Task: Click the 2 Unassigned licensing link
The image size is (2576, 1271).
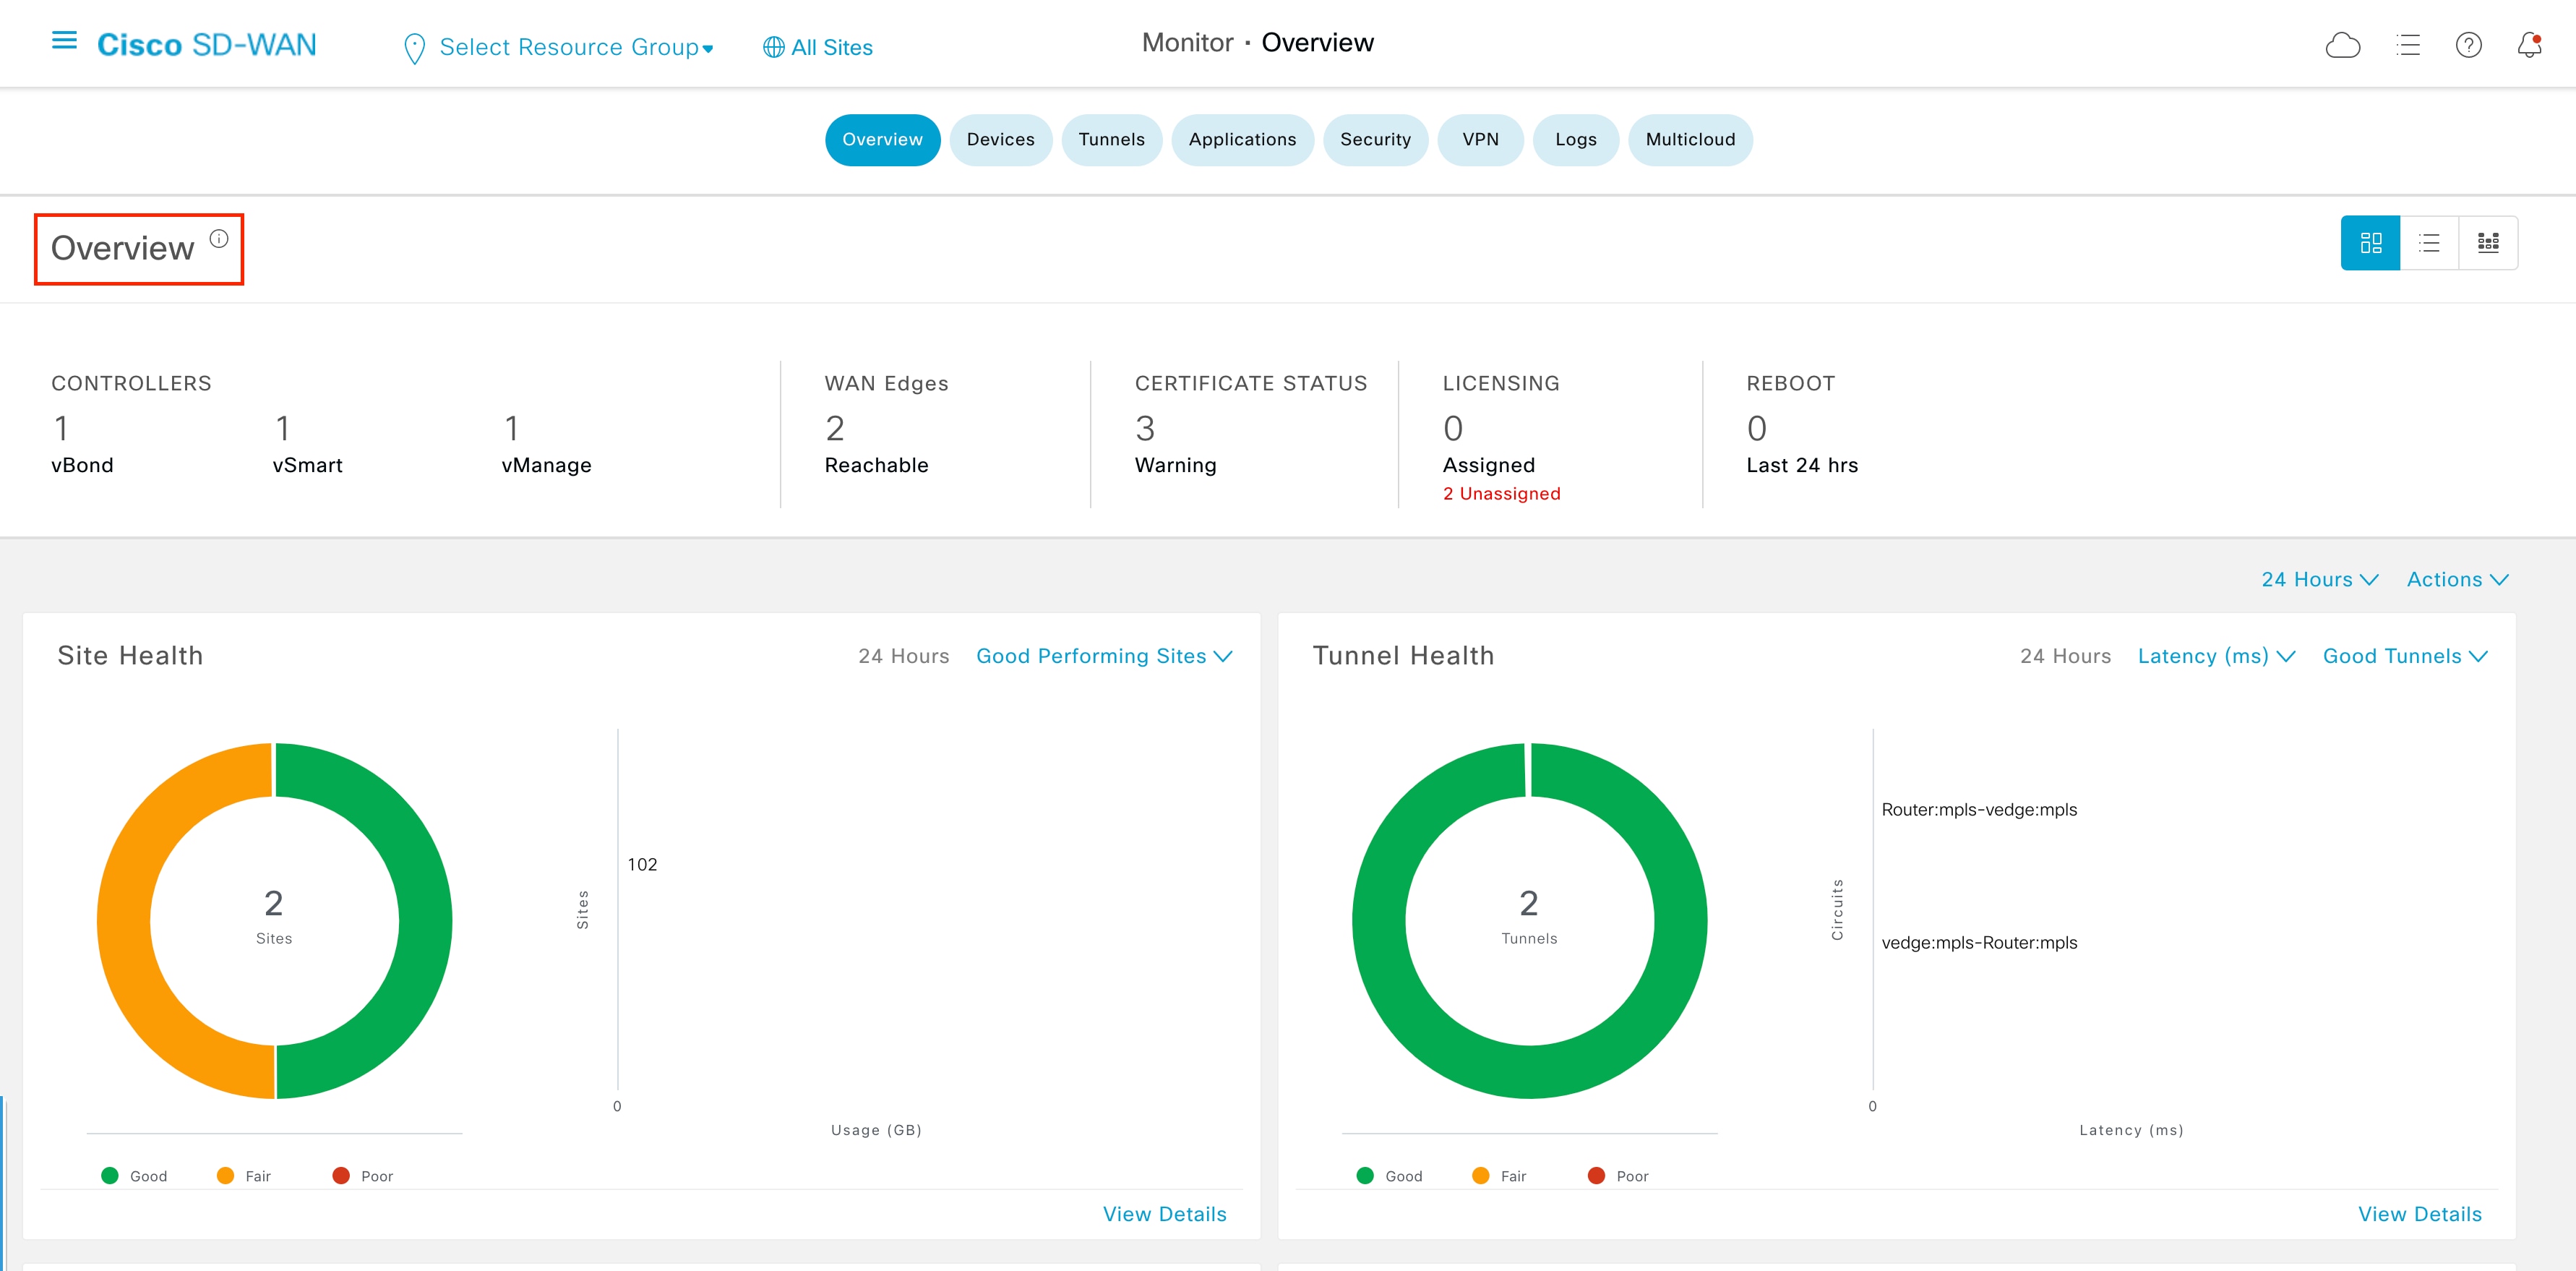Action: click(1501, 494)
